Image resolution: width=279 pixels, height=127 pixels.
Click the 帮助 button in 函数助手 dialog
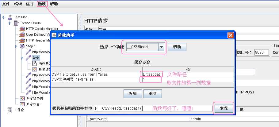point(177,47)
